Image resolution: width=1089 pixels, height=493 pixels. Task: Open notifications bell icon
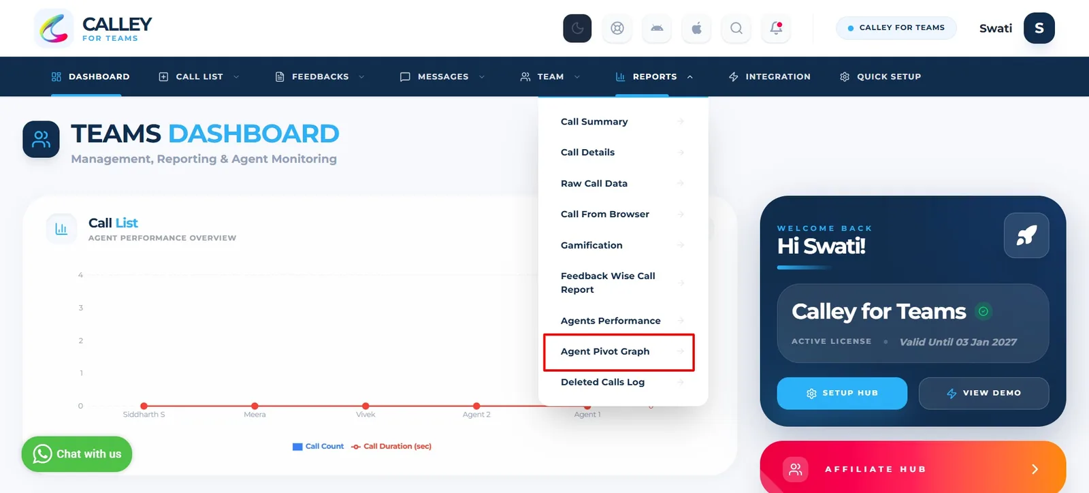pyautogui.click(x=776, y=28)
